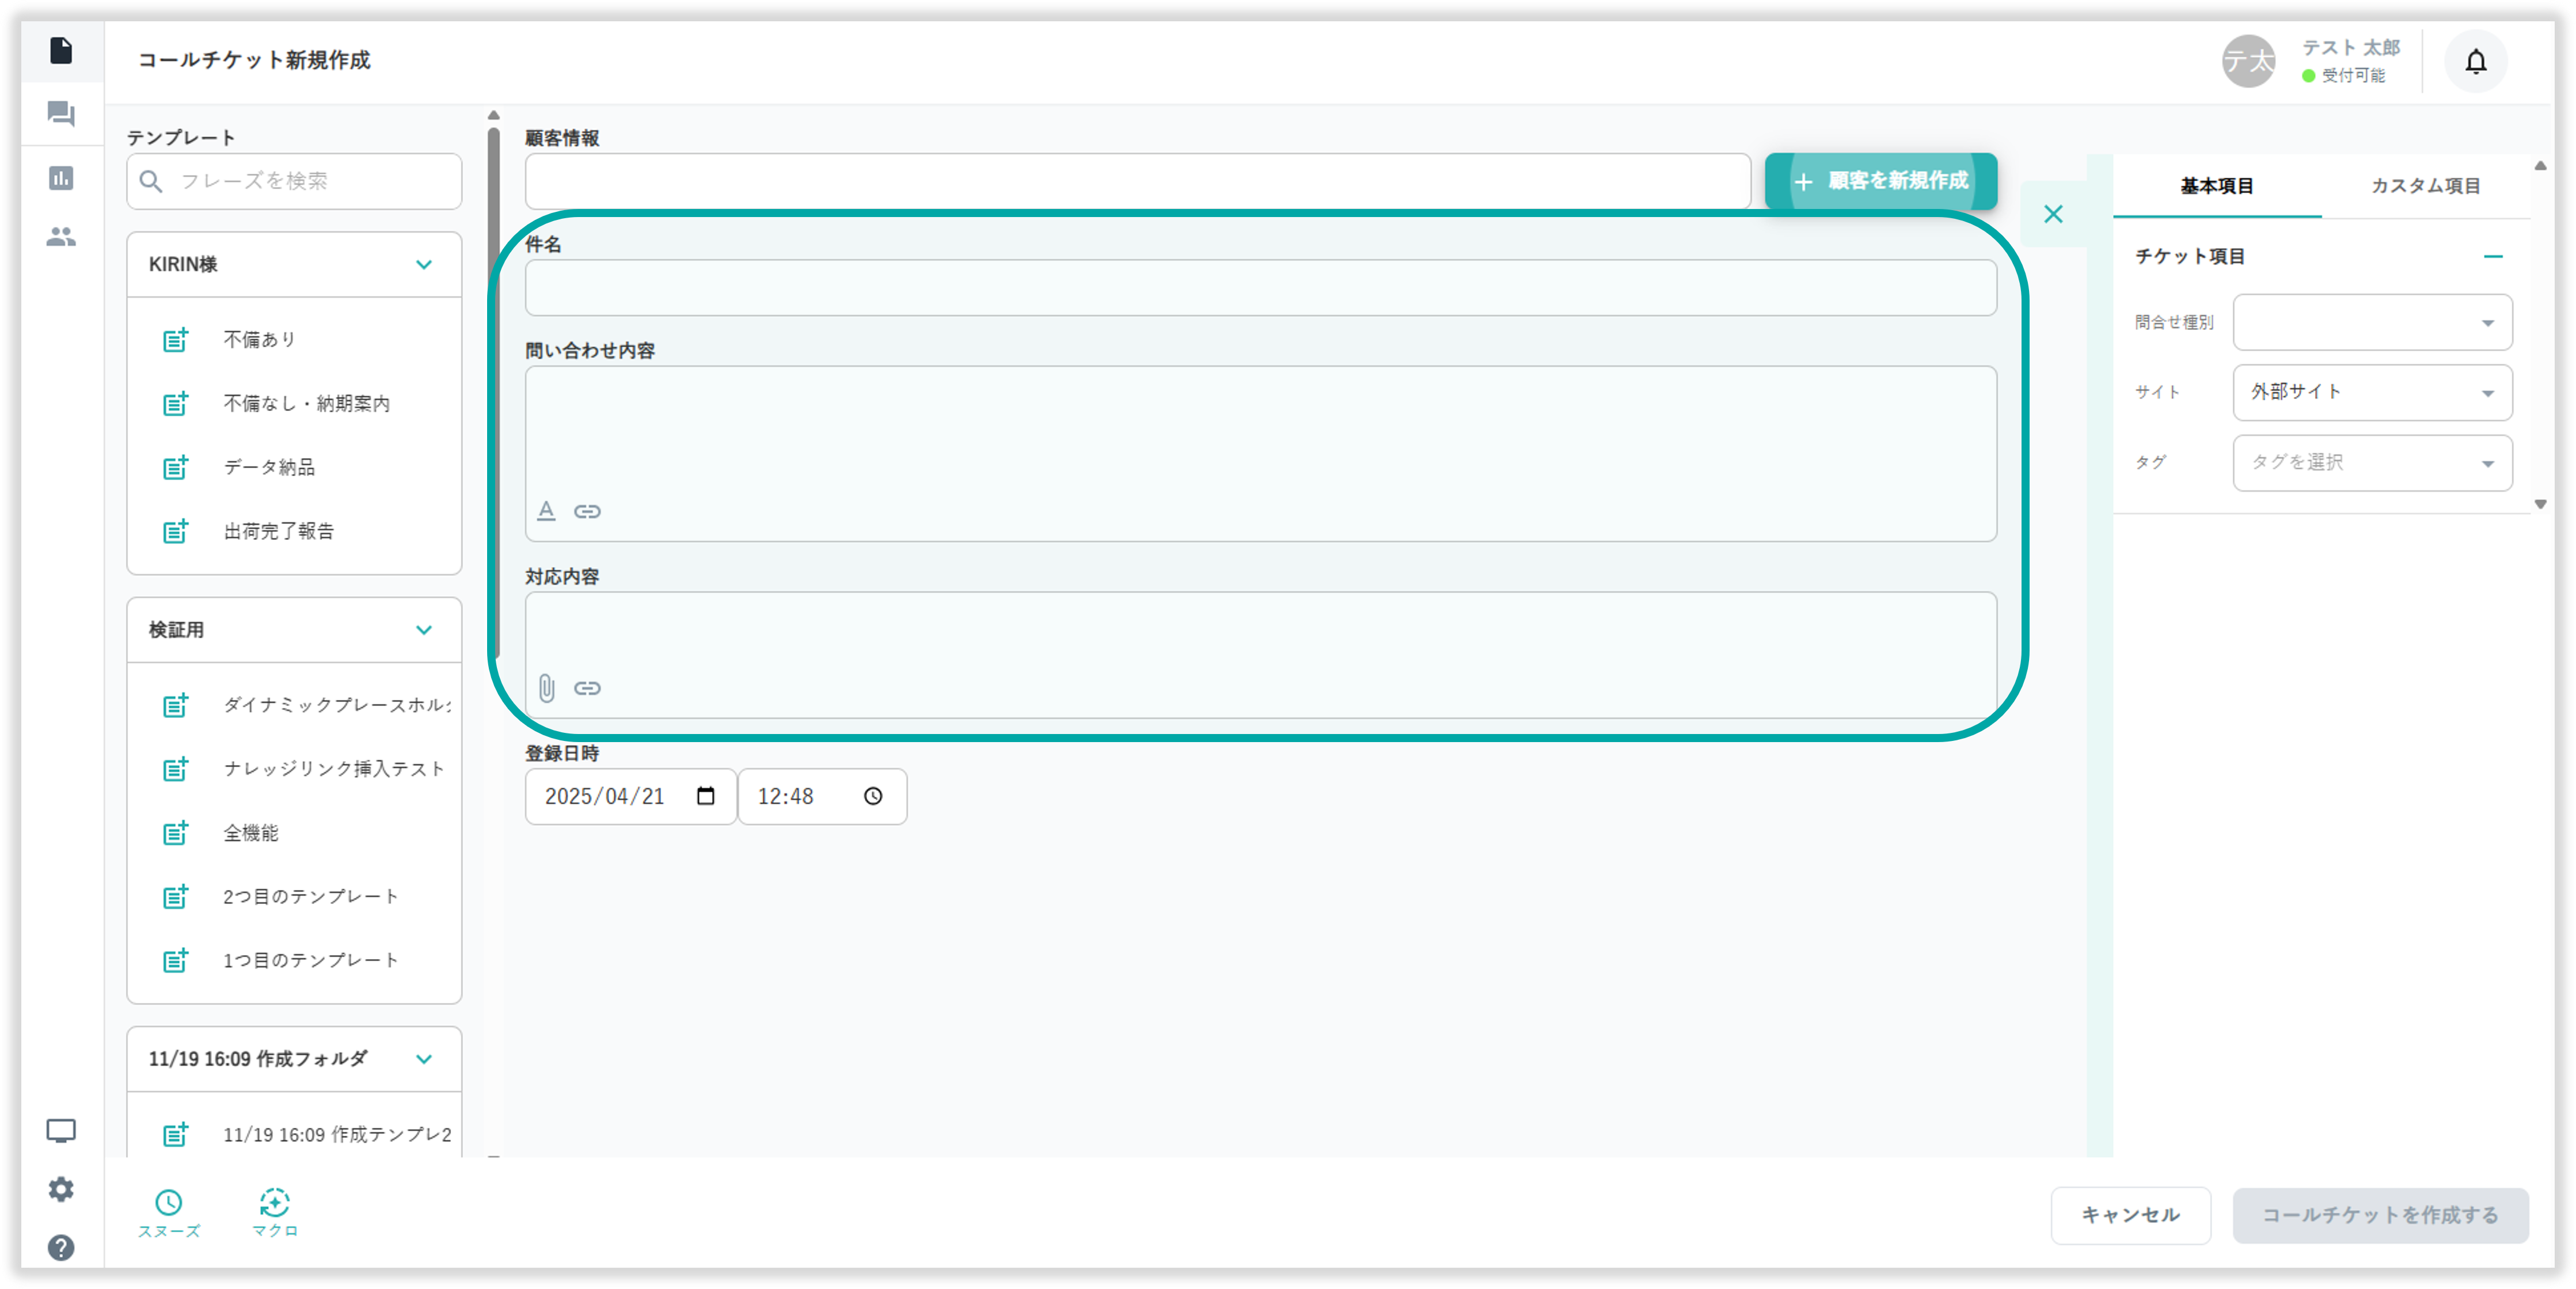Click the キャンセル button
This screenshot has height=1289, width=2576.
point(2130,1215)
